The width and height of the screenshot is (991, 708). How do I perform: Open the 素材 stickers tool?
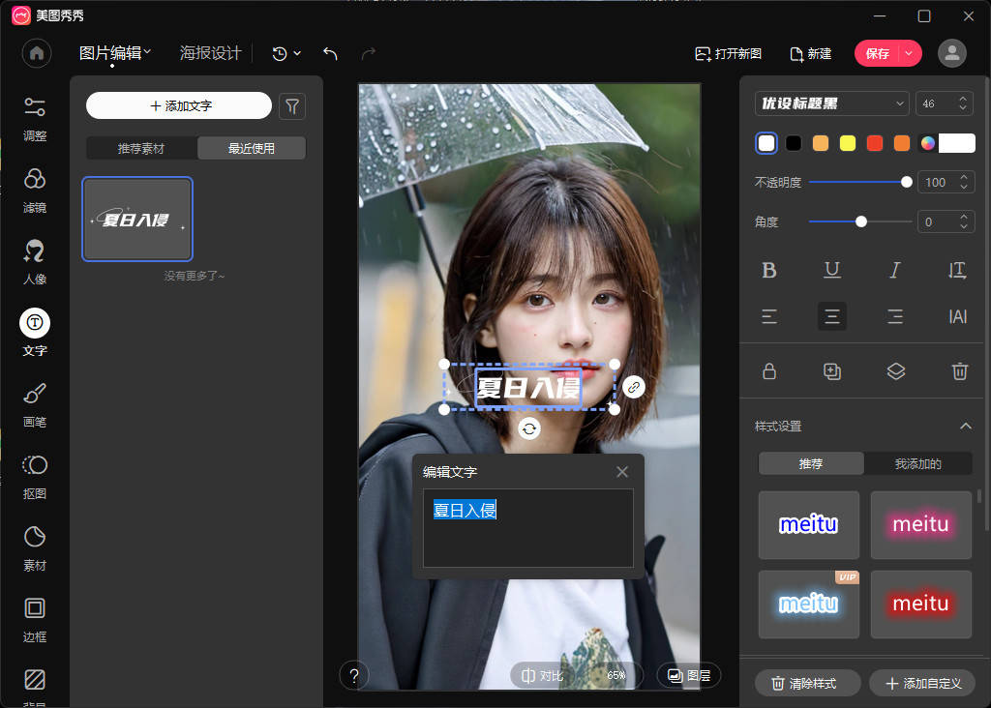35,547
